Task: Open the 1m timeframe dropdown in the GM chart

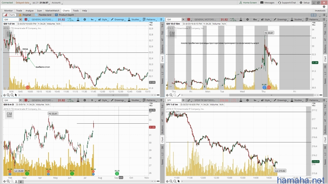Action: click(93, 19)
